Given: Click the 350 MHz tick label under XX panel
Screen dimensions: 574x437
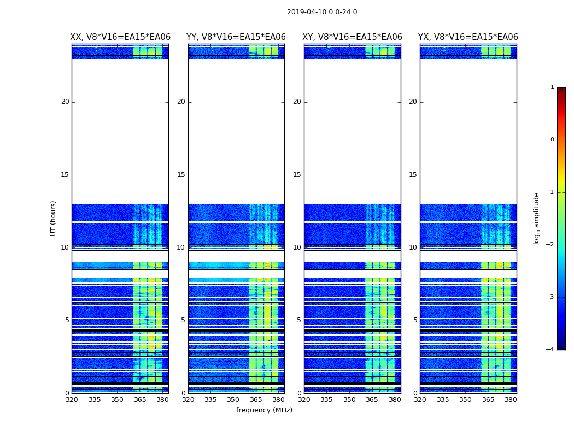Looking at the screenshot, I should pyautogui.click(x=117, y=400).
